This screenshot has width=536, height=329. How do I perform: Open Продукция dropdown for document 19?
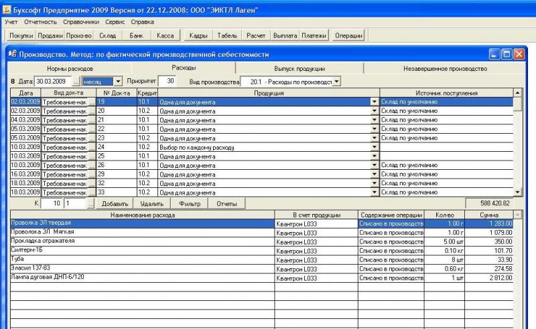click(374, 102)
